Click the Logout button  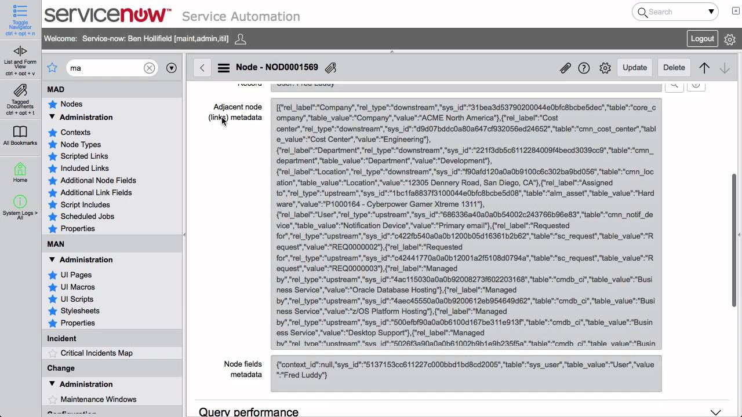[702, 39]
